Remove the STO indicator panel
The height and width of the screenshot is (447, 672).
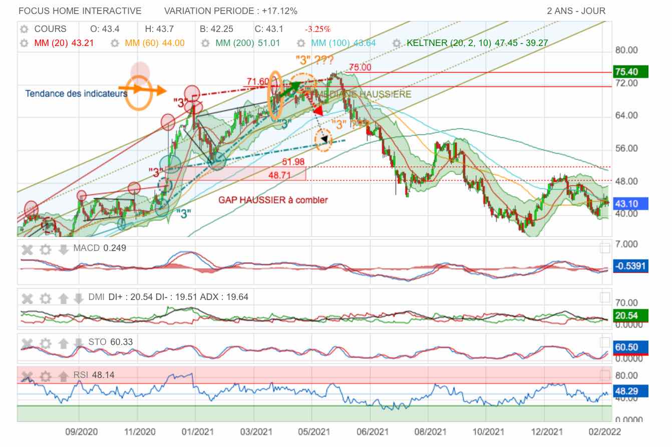[x=28, y=343]
